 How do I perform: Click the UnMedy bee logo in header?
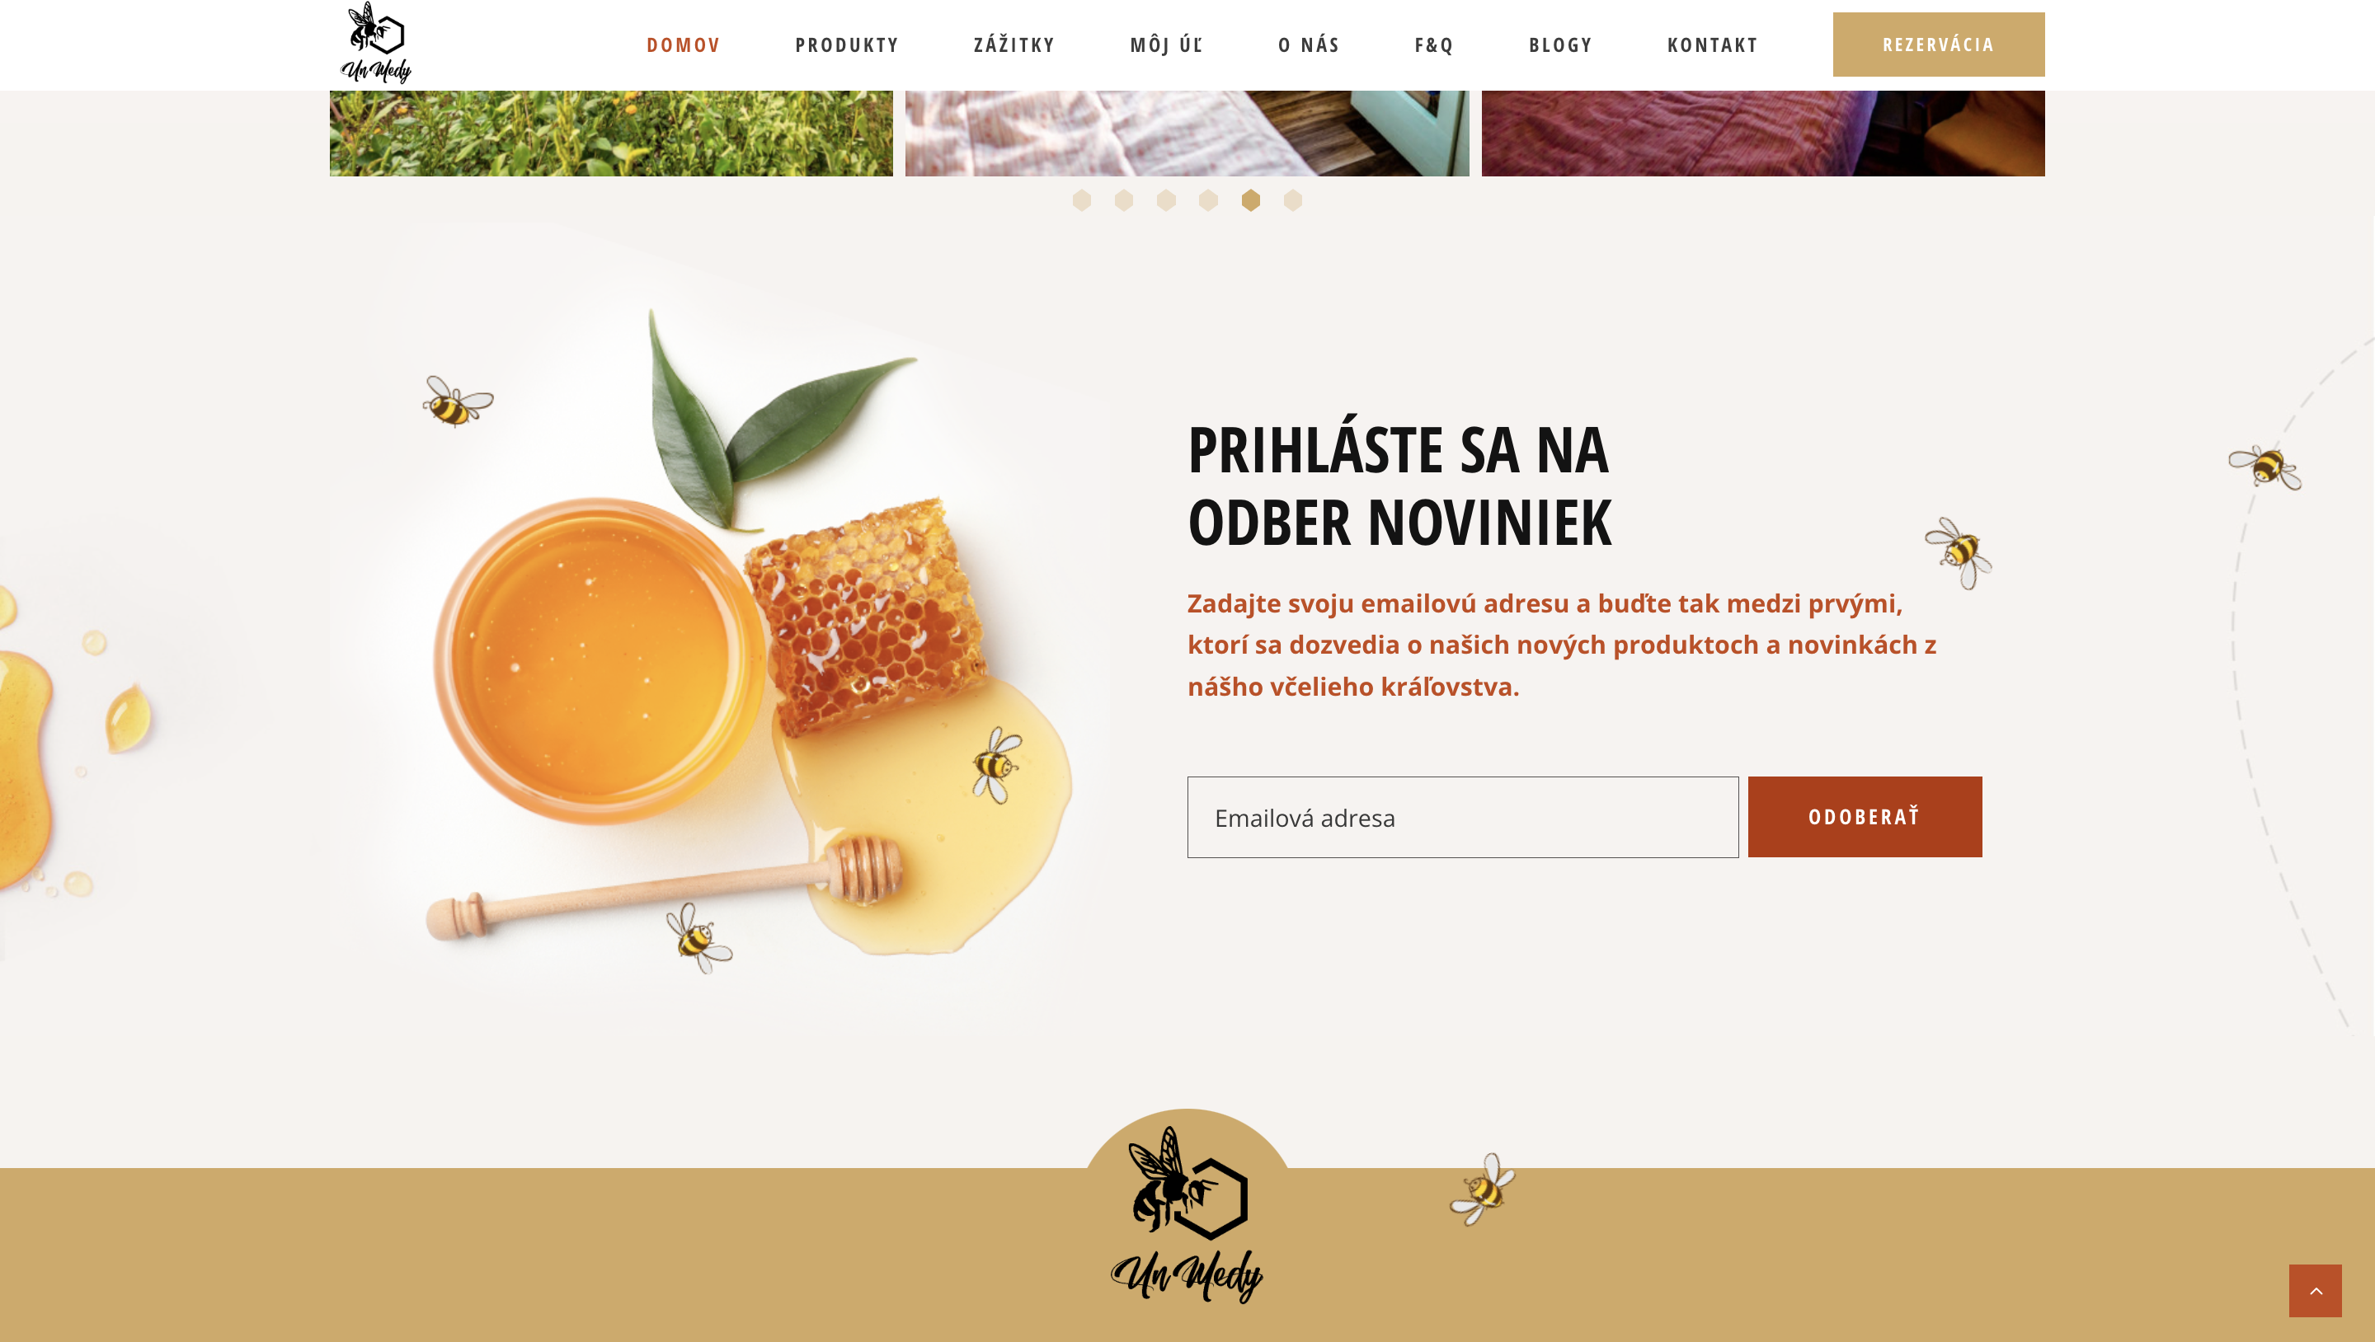click(376, 44)
